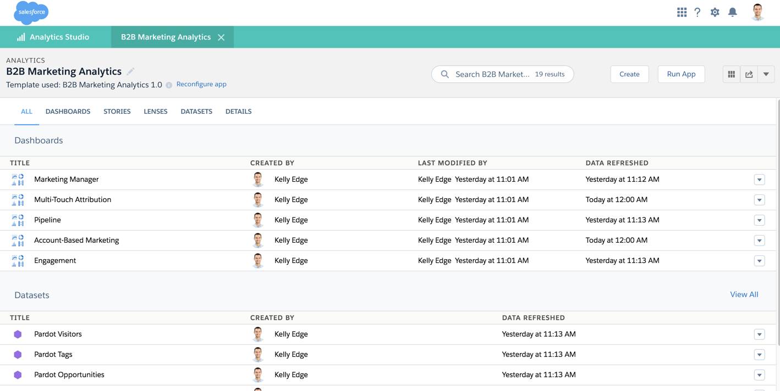This screenshot has height=391, width=780.
Task: Click the Reconfigure app link
Action: coord(201,85)
